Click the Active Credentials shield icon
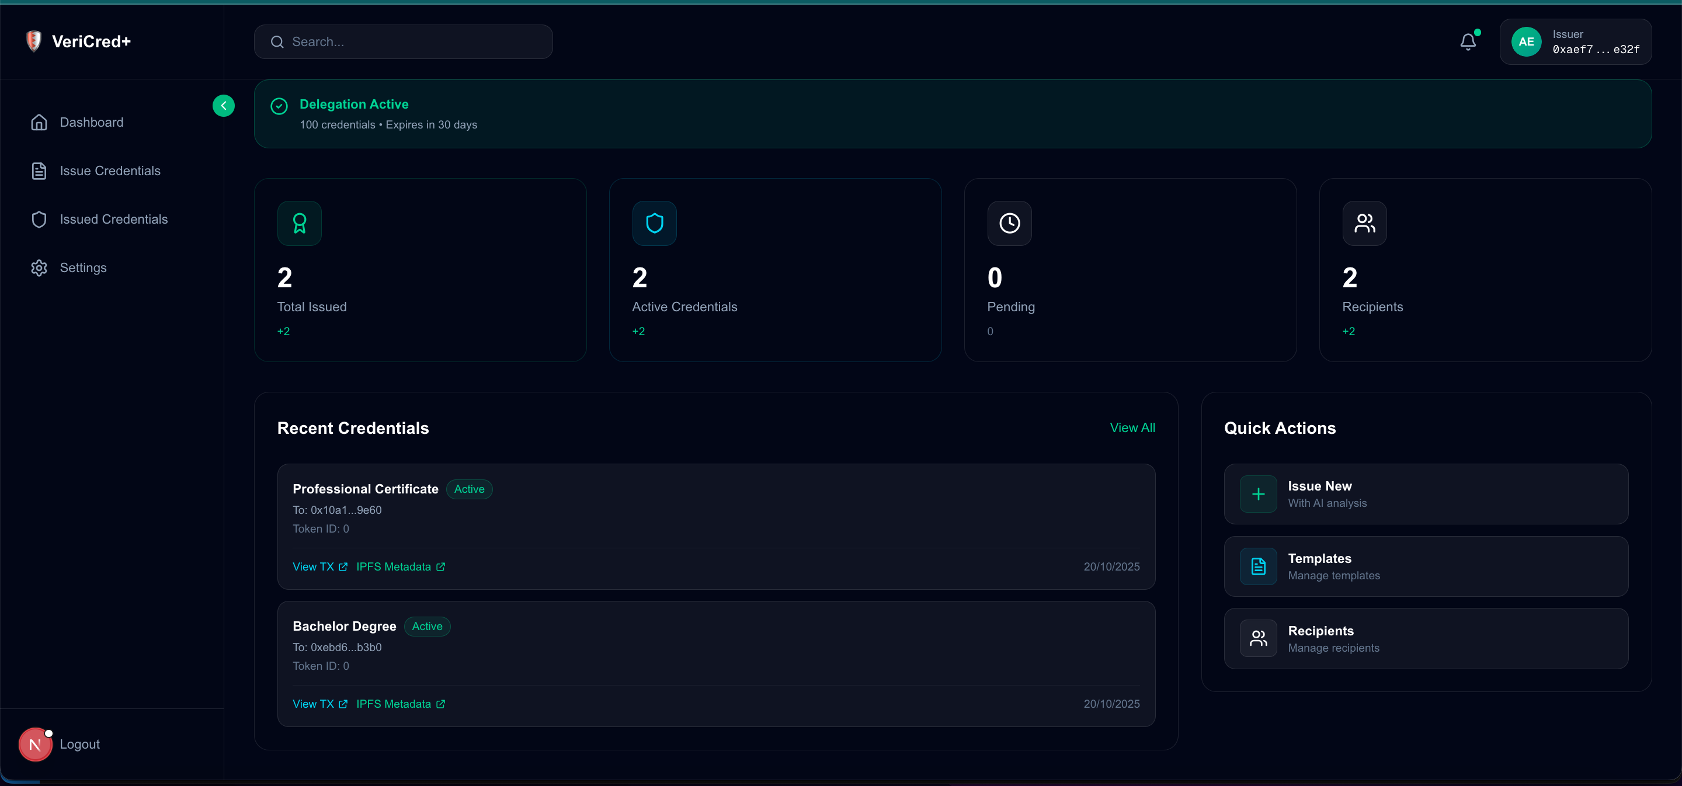1682x786 pixels. click(x=654, y=223)
